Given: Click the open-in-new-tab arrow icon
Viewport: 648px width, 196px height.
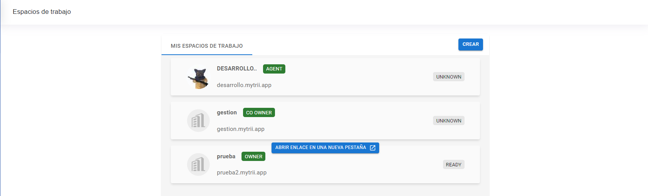Looking at the screenshot, I should coord(373,148).
